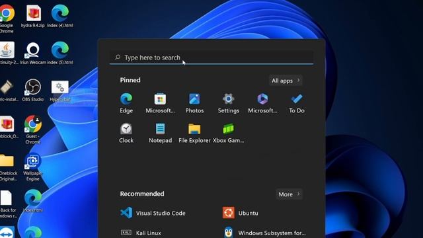Open Settings from pinned apps

pyautogui.click(x=229, y=103)
